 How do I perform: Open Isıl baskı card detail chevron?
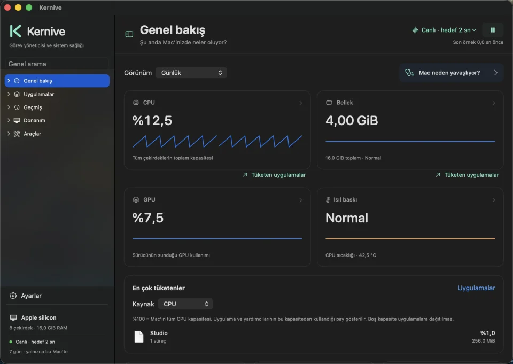pos(494,200)
